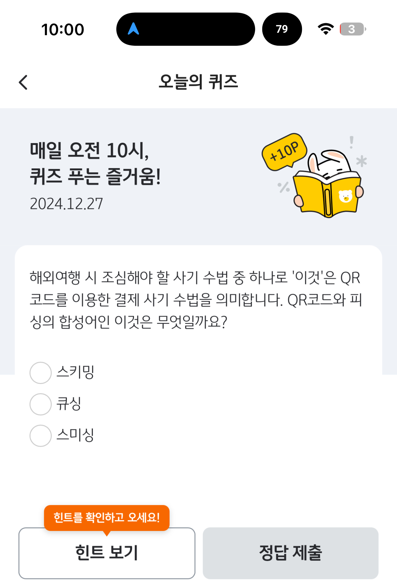Image resolution: width=397 pixels, height=583 pixels.
Task: Tap the Wi-Fi status icon
Action: [326, 29]
